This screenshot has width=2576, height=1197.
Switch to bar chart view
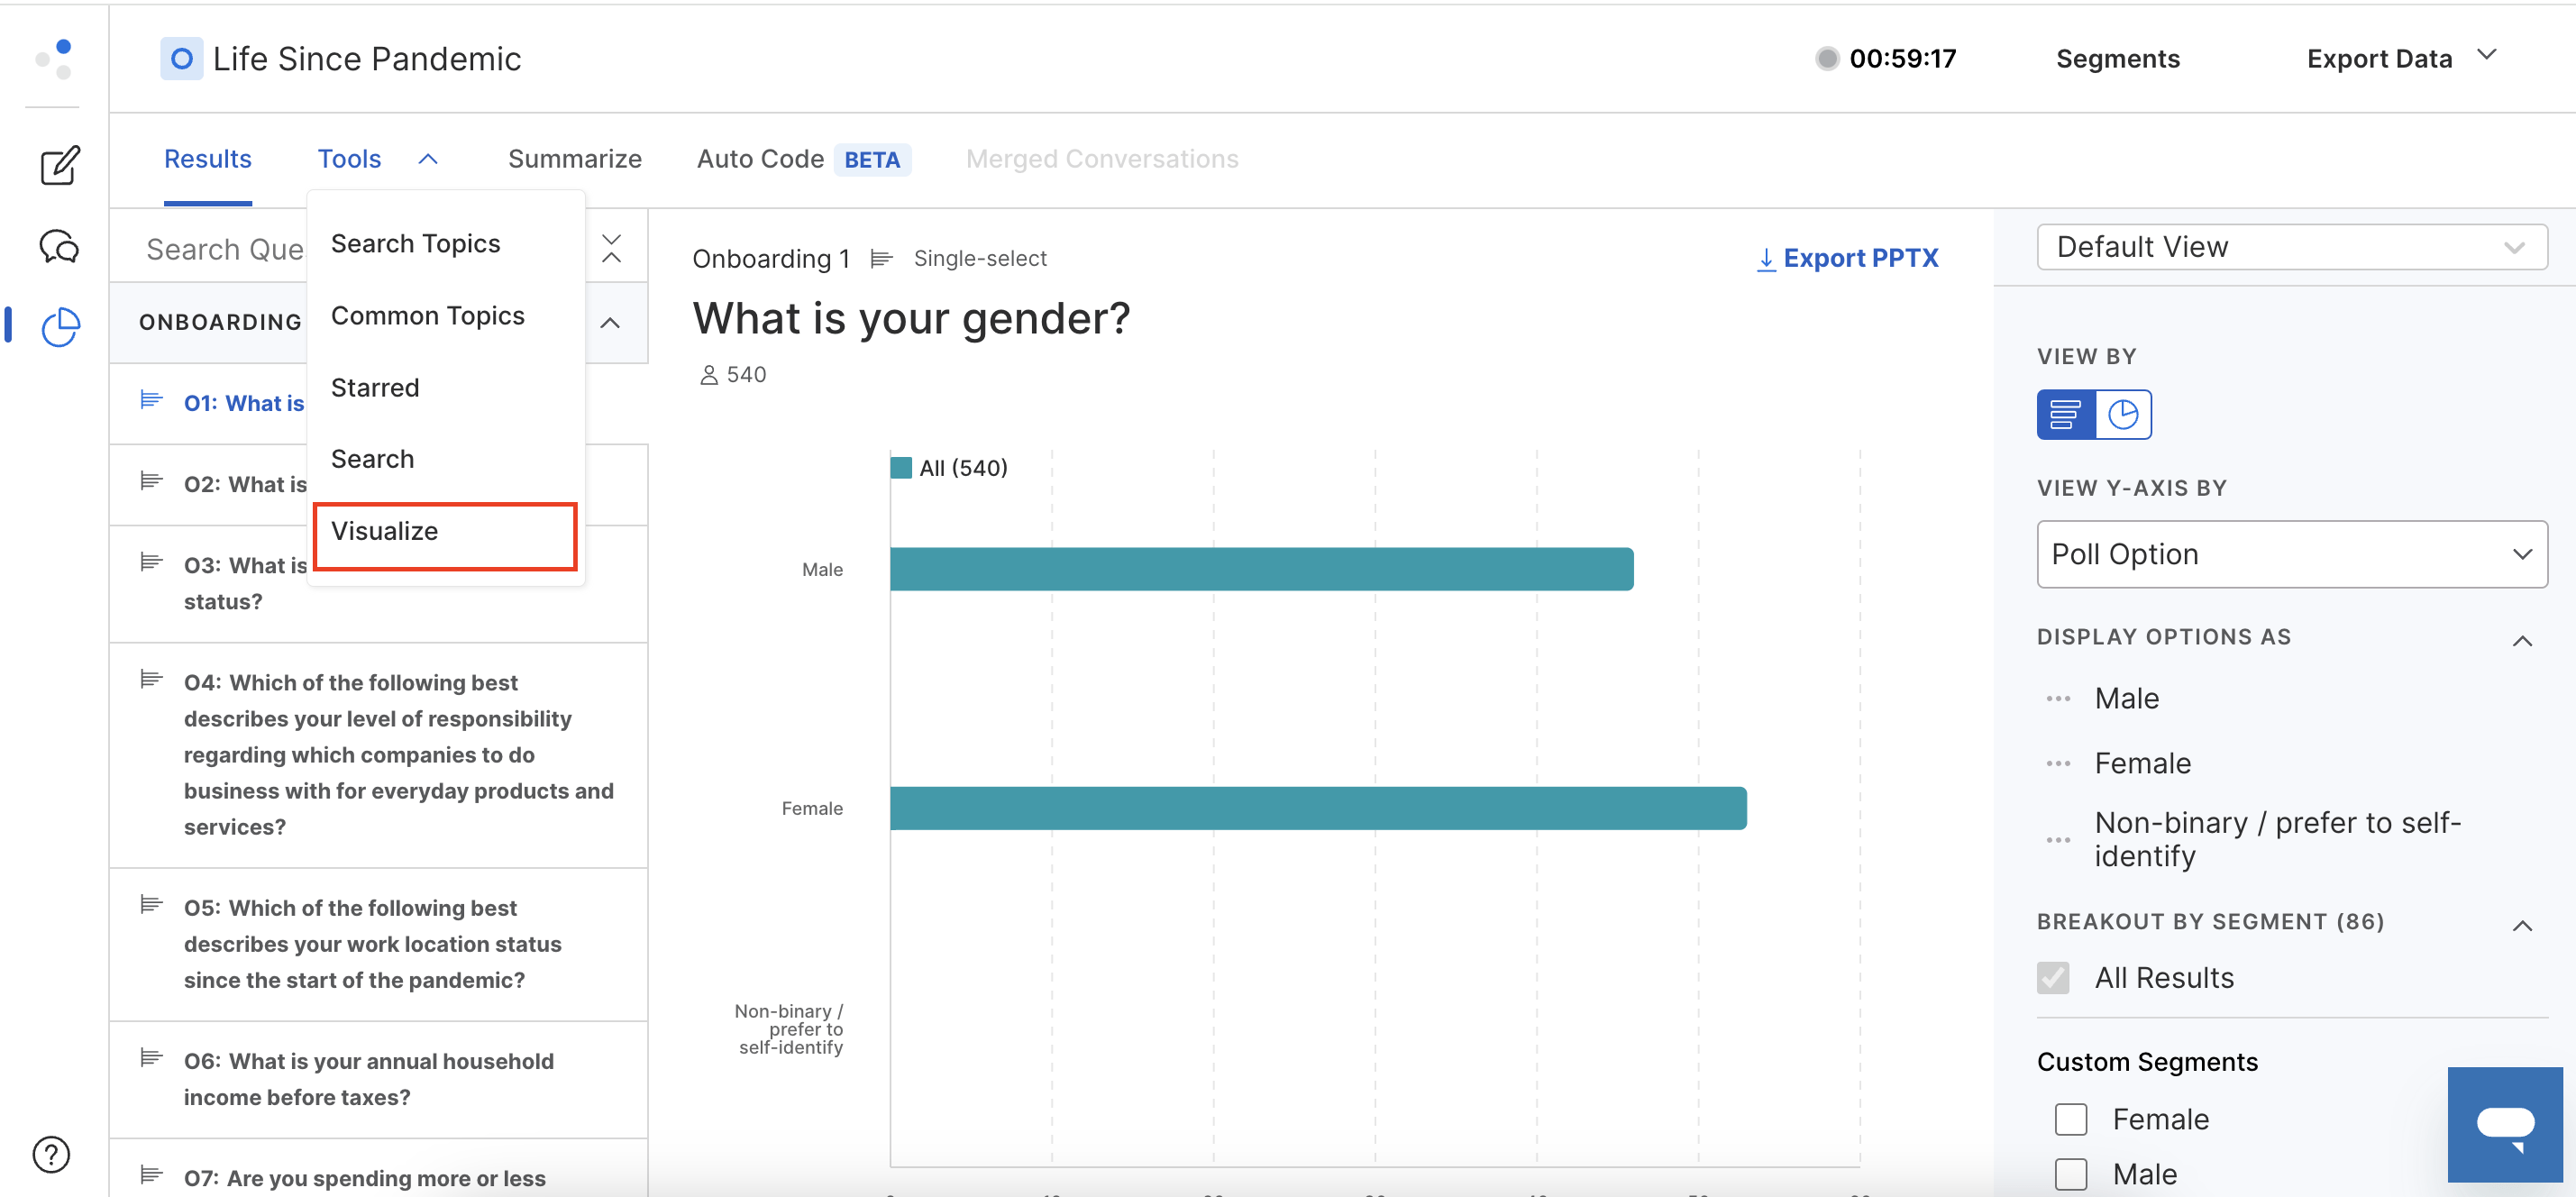click(2065, 414)
